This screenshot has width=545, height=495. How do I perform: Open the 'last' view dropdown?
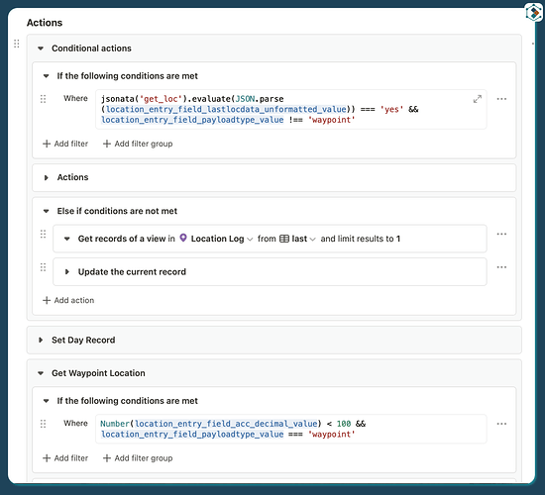[x=298, y=239]
